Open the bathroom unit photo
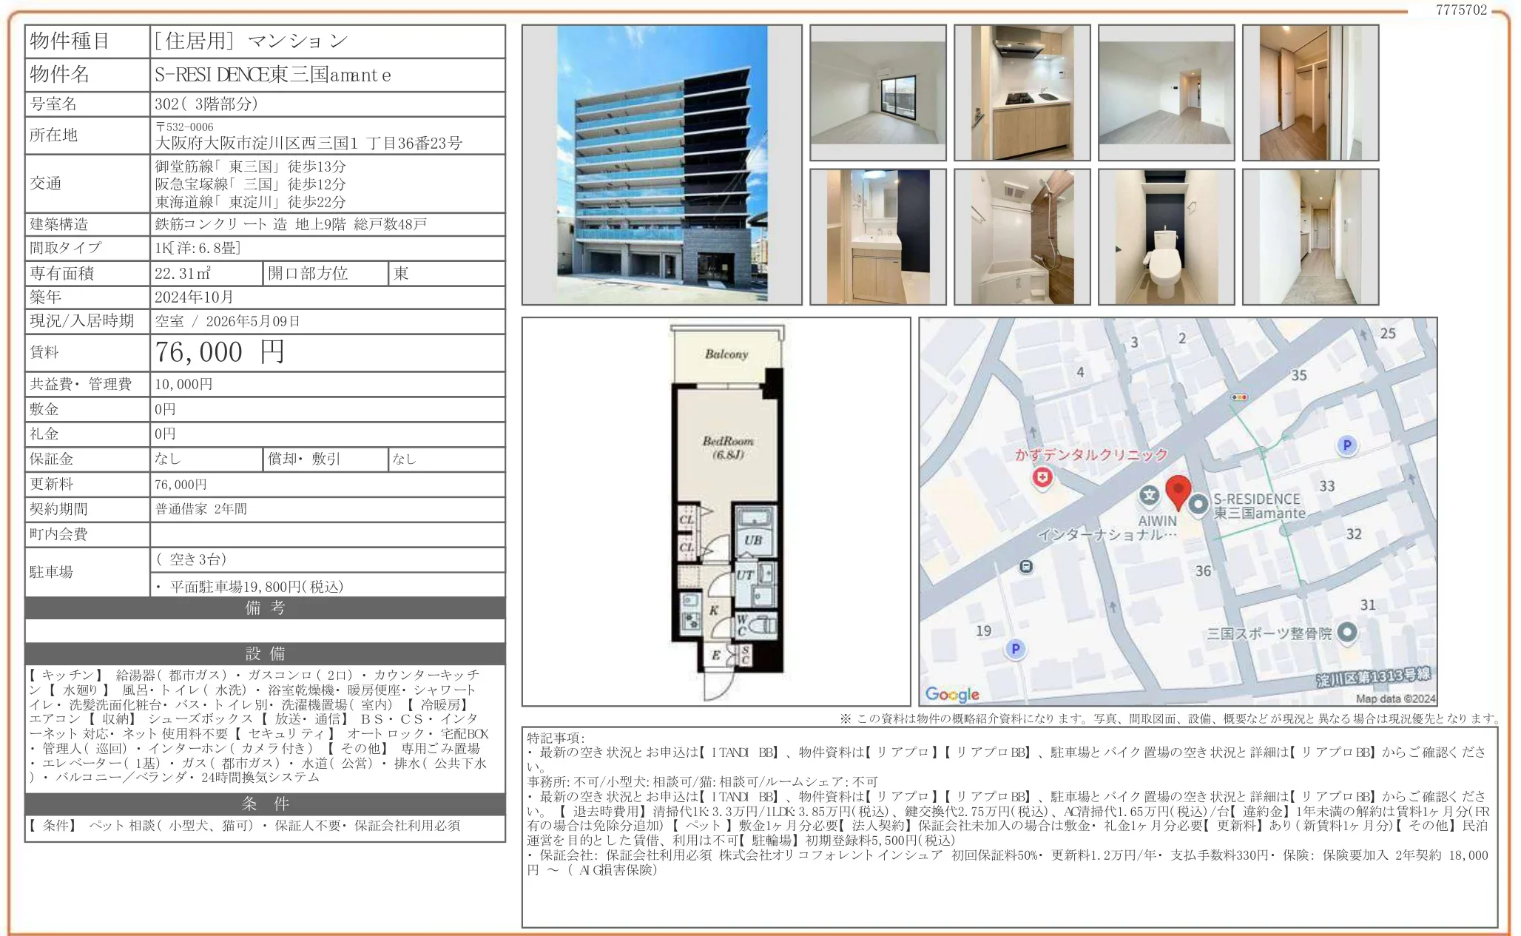This screenshot has width=1521, height=936. (x=1023, y=237)
